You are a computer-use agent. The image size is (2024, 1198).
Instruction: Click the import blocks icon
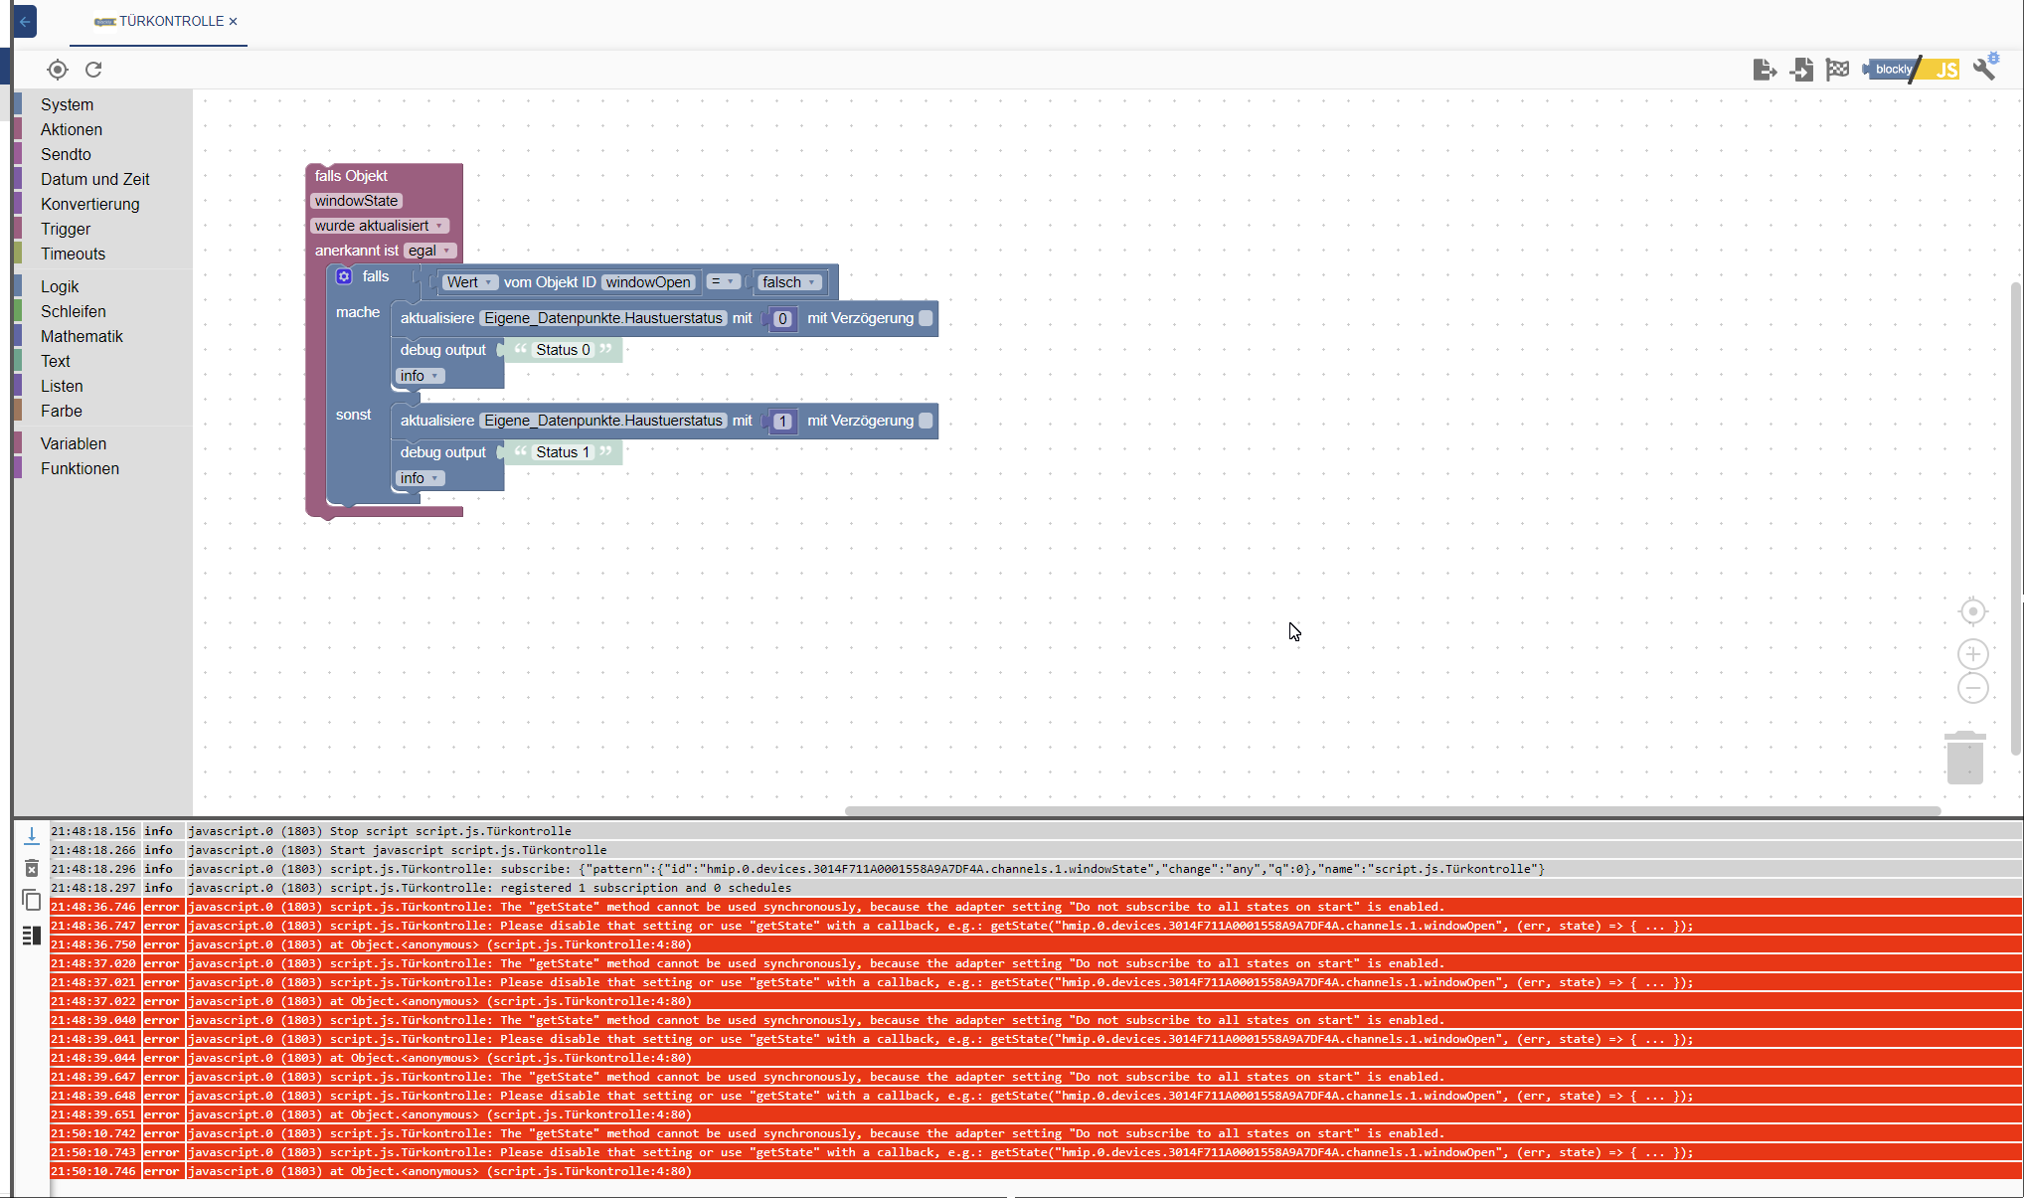(x=1801, y=70)
